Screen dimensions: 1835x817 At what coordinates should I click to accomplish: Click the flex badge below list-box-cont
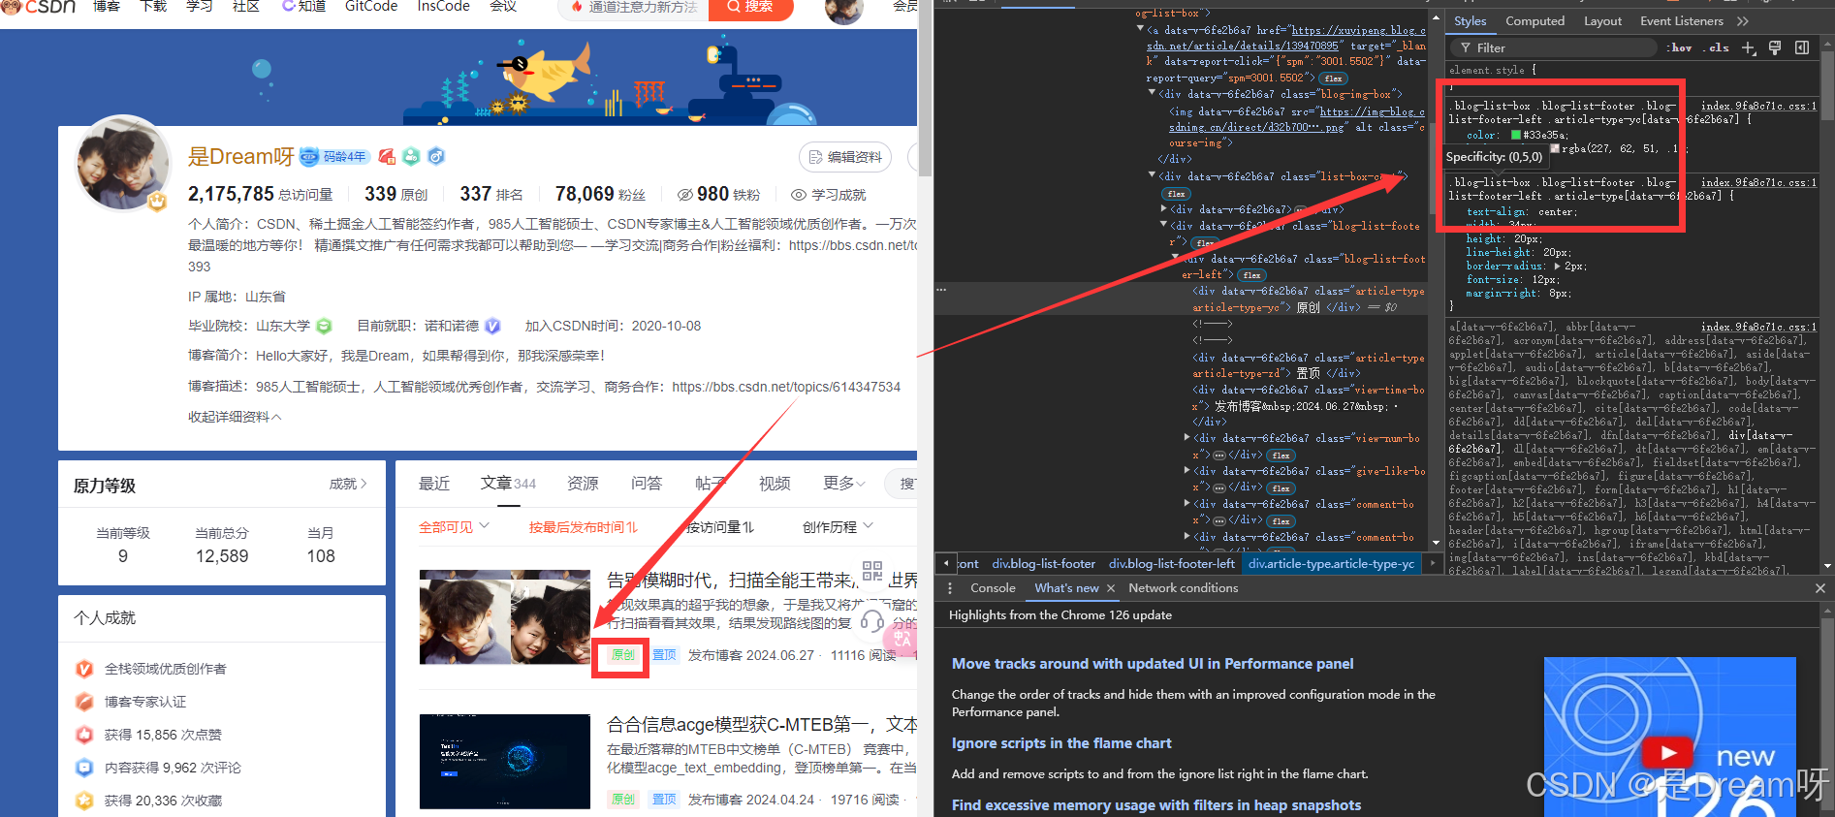pos(1176,194)
